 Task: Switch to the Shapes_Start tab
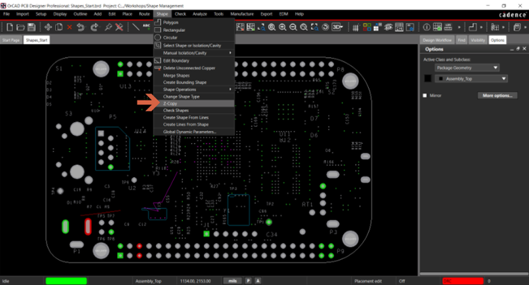point(37,40)
